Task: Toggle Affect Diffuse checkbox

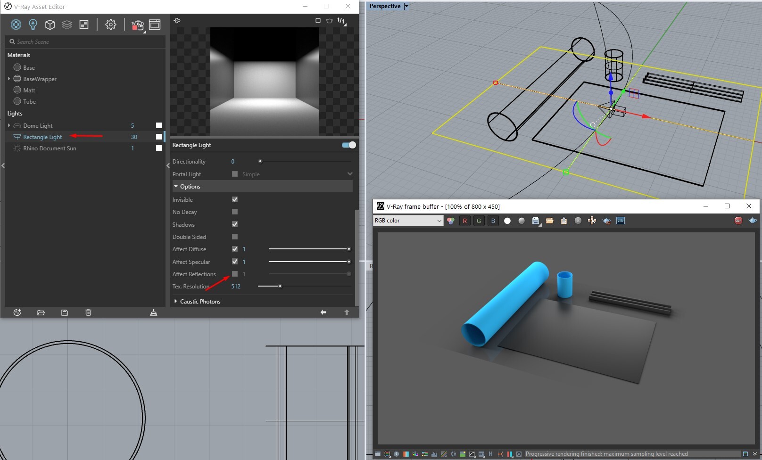Action: click(235, 249)
